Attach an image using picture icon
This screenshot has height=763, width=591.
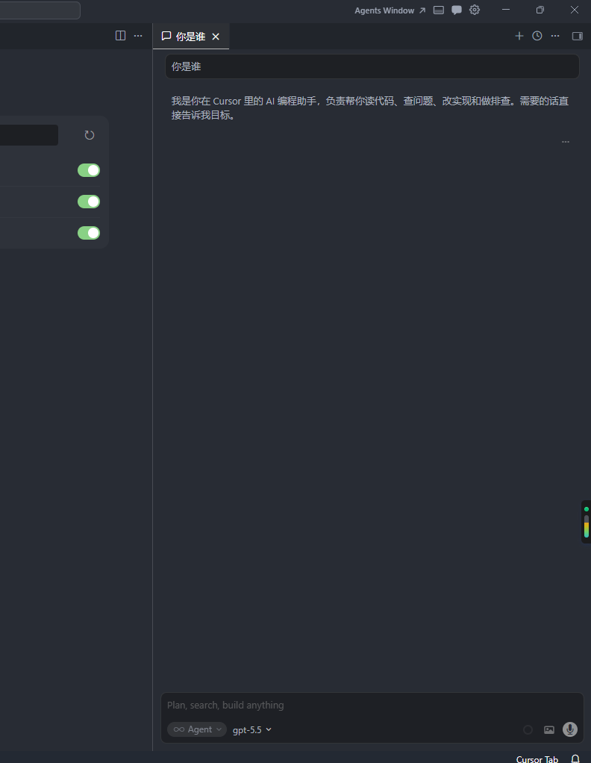[549, 729]
